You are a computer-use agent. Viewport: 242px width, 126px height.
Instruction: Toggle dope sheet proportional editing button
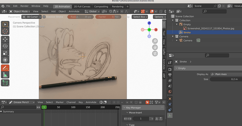(164, 102)
